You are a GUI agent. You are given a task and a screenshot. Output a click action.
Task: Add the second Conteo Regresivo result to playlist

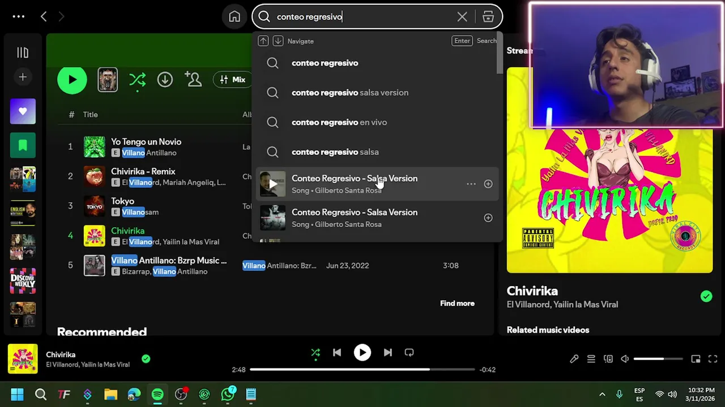pos(488,218)
